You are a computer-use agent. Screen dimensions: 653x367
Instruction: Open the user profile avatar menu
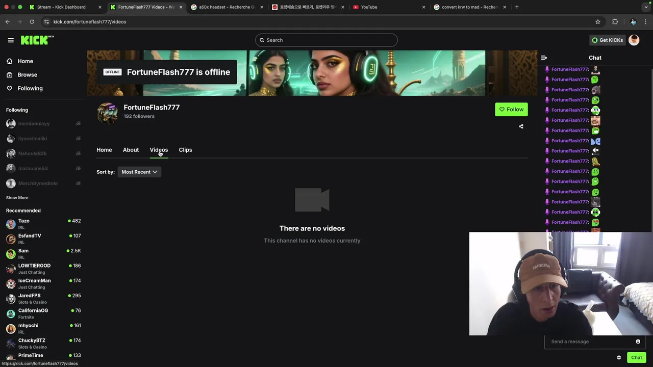pyautogui.click(x=634, y=40)
